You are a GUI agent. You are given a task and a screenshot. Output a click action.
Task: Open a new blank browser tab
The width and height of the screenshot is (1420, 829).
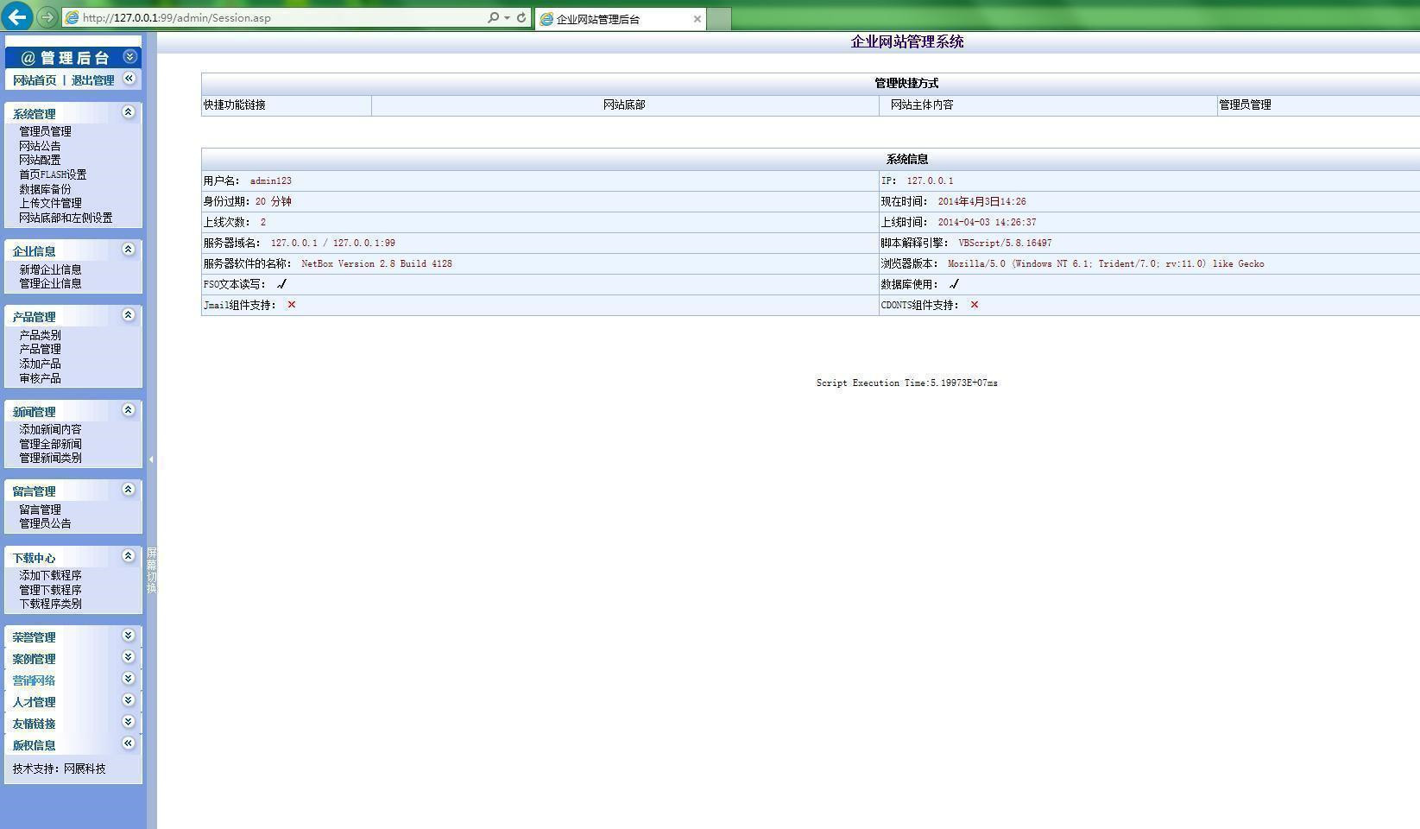[x=719, y=19]
